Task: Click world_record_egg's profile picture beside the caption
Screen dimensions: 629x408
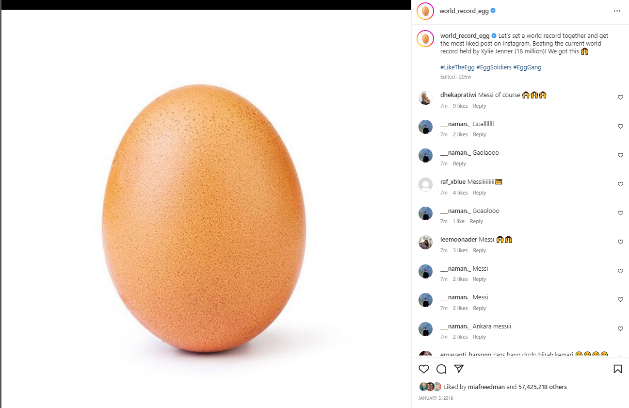Action: (425, 38)
